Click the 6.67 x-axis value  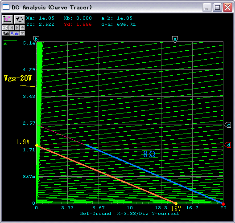pyautogui.click(x=99, y=208)
